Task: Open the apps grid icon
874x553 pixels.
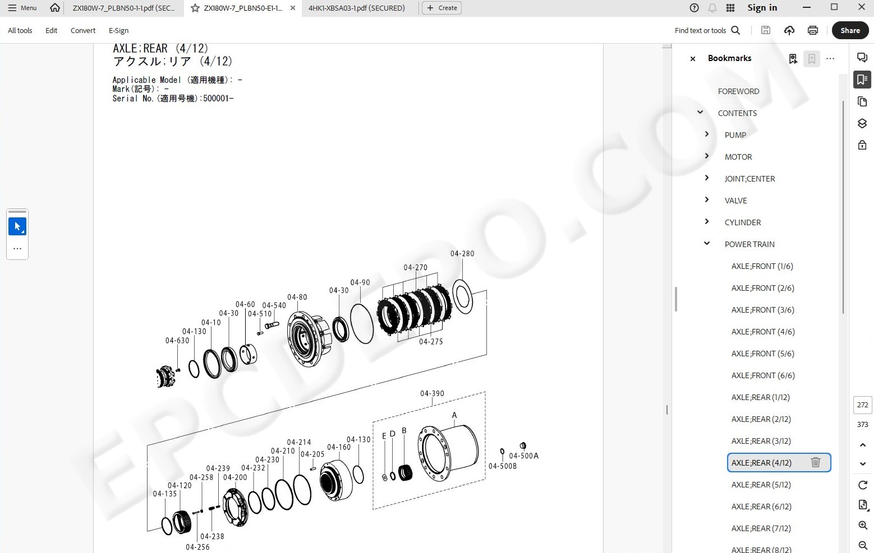Action: click(x=730, y=8)
